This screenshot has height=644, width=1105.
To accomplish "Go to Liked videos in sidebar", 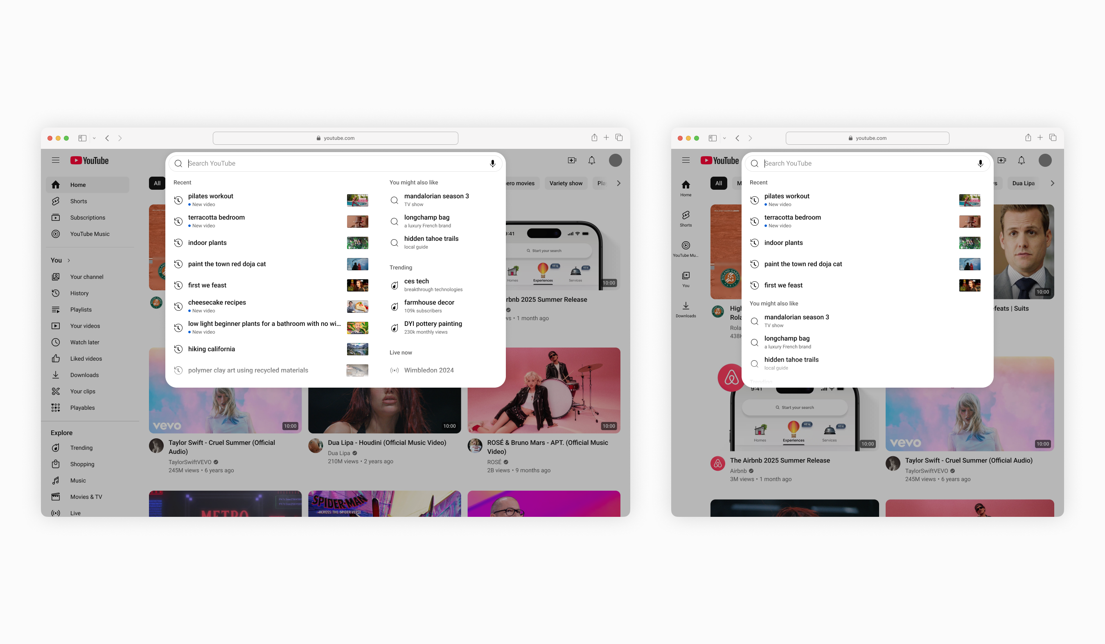I will coord(86,359).
